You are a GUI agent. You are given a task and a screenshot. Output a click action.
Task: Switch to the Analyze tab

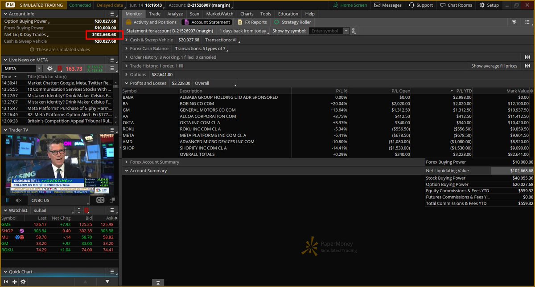click(175, 14)
